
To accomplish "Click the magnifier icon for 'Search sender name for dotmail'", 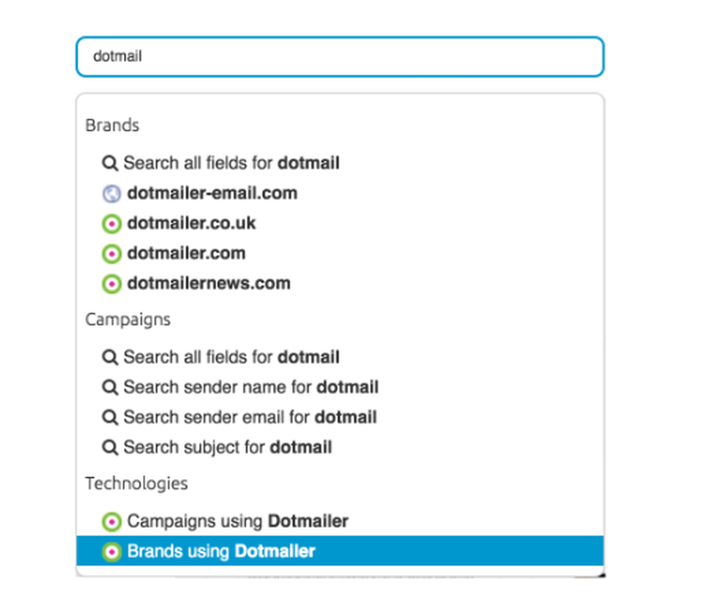I will click(110, 387).
